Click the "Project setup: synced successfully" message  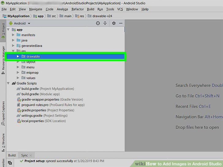coord(49,161)
